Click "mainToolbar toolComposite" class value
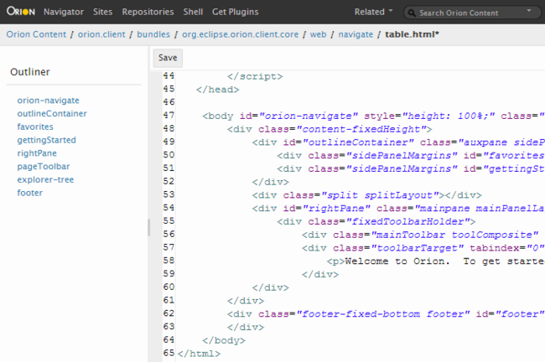The image size is (545, 362). [x=455, y=235]
